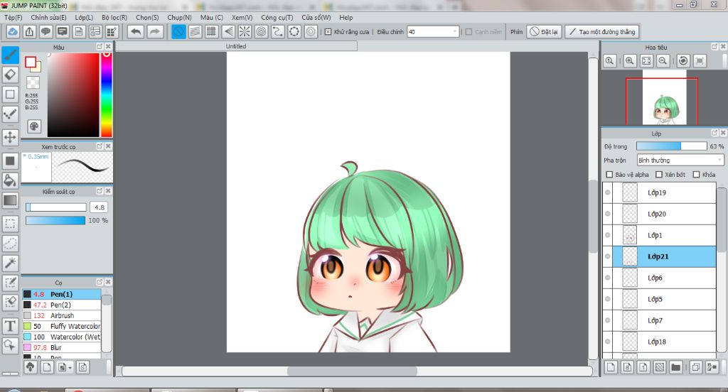Duplicate the layer icon in Layers panel
Screen dimensions: 728x392
click(x=695, y=367)
